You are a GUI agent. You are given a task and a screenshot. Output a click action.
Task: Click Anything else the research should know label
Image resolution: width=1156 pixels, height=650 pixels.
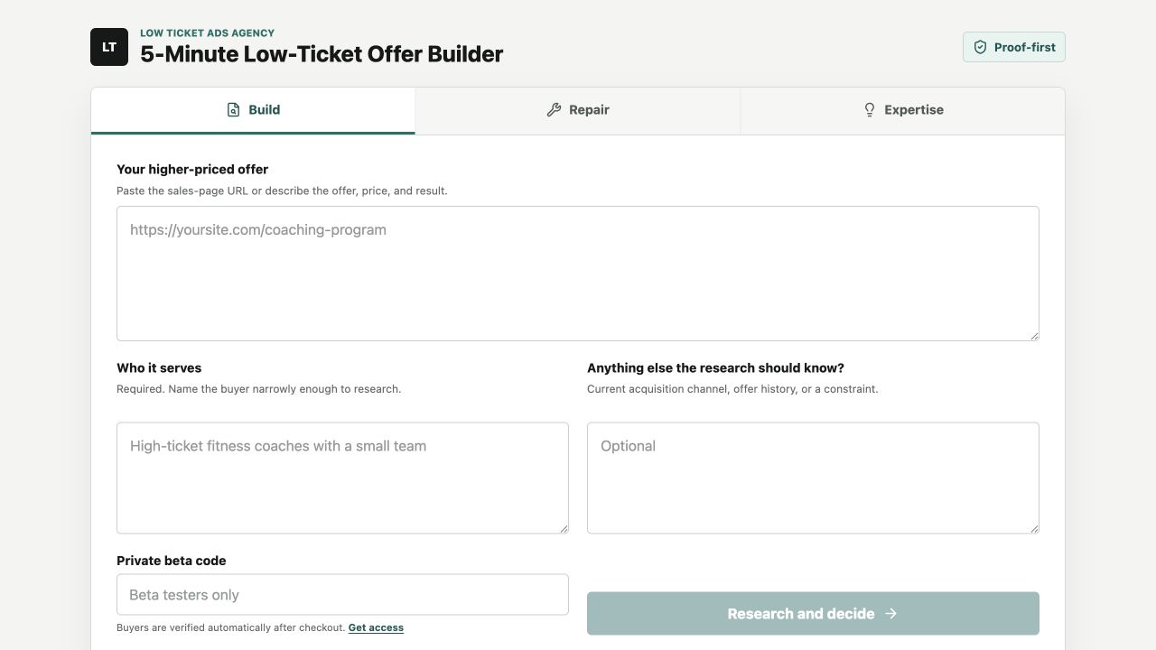point(715,368)
